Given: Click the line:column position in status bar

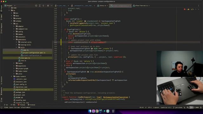Looking at the screenshot, I should pyautogui.click(x=141, y=108).
